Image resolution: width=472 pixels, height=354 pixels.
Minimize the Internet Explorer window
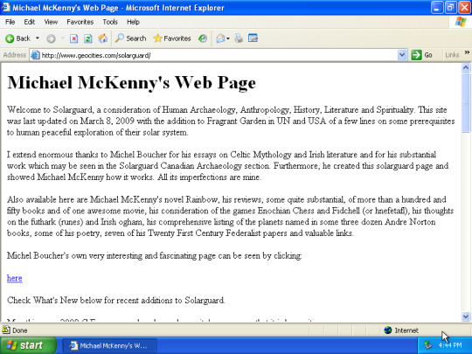(x=437, y=8)
